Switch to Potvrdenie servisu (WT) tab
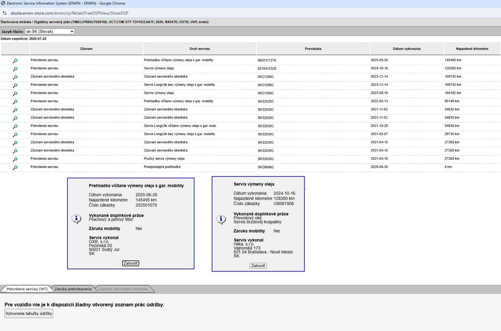This screenshot has height=331, width=501. pos(27,289)
